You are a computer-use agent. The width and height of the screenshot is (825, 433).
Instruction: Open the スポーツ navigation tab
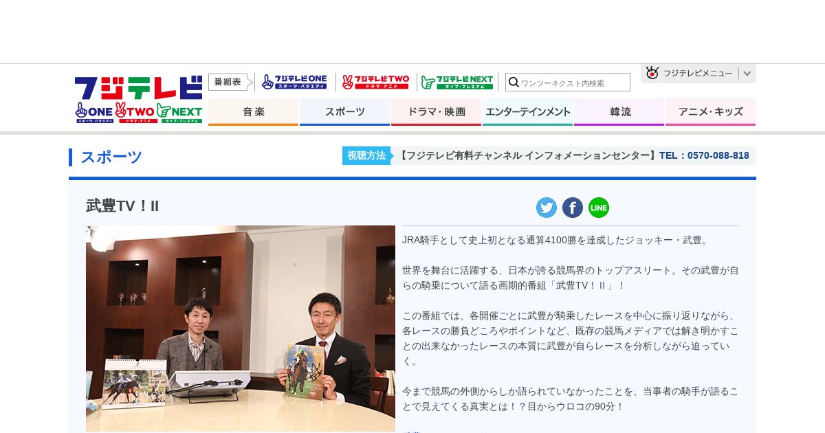(x=344, y=112)
